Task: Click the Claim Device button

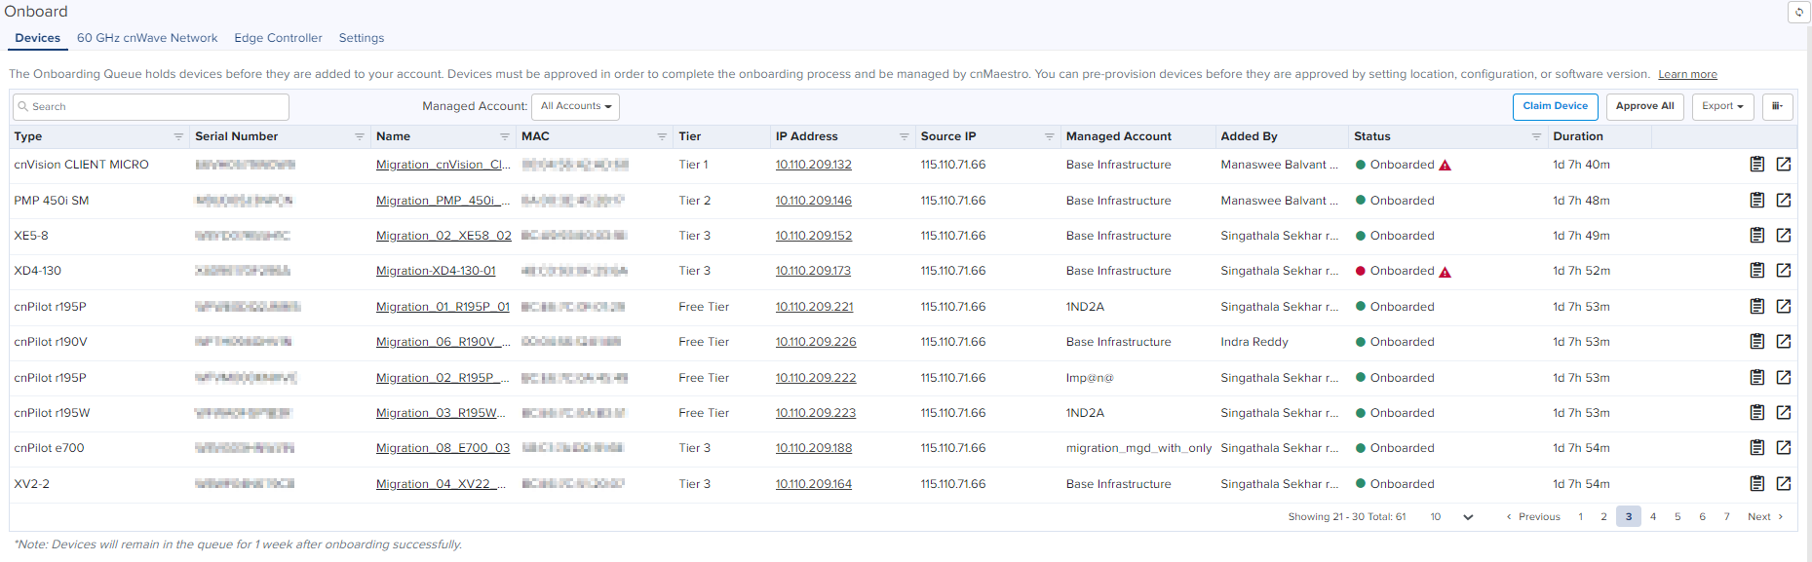Action: 1555,107
